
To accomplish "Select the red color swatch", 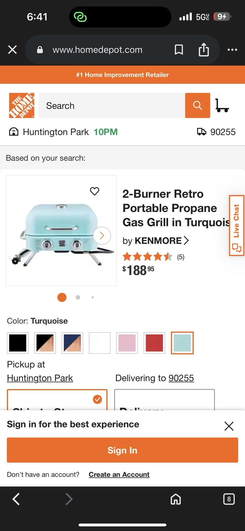I will coord(154,343).
